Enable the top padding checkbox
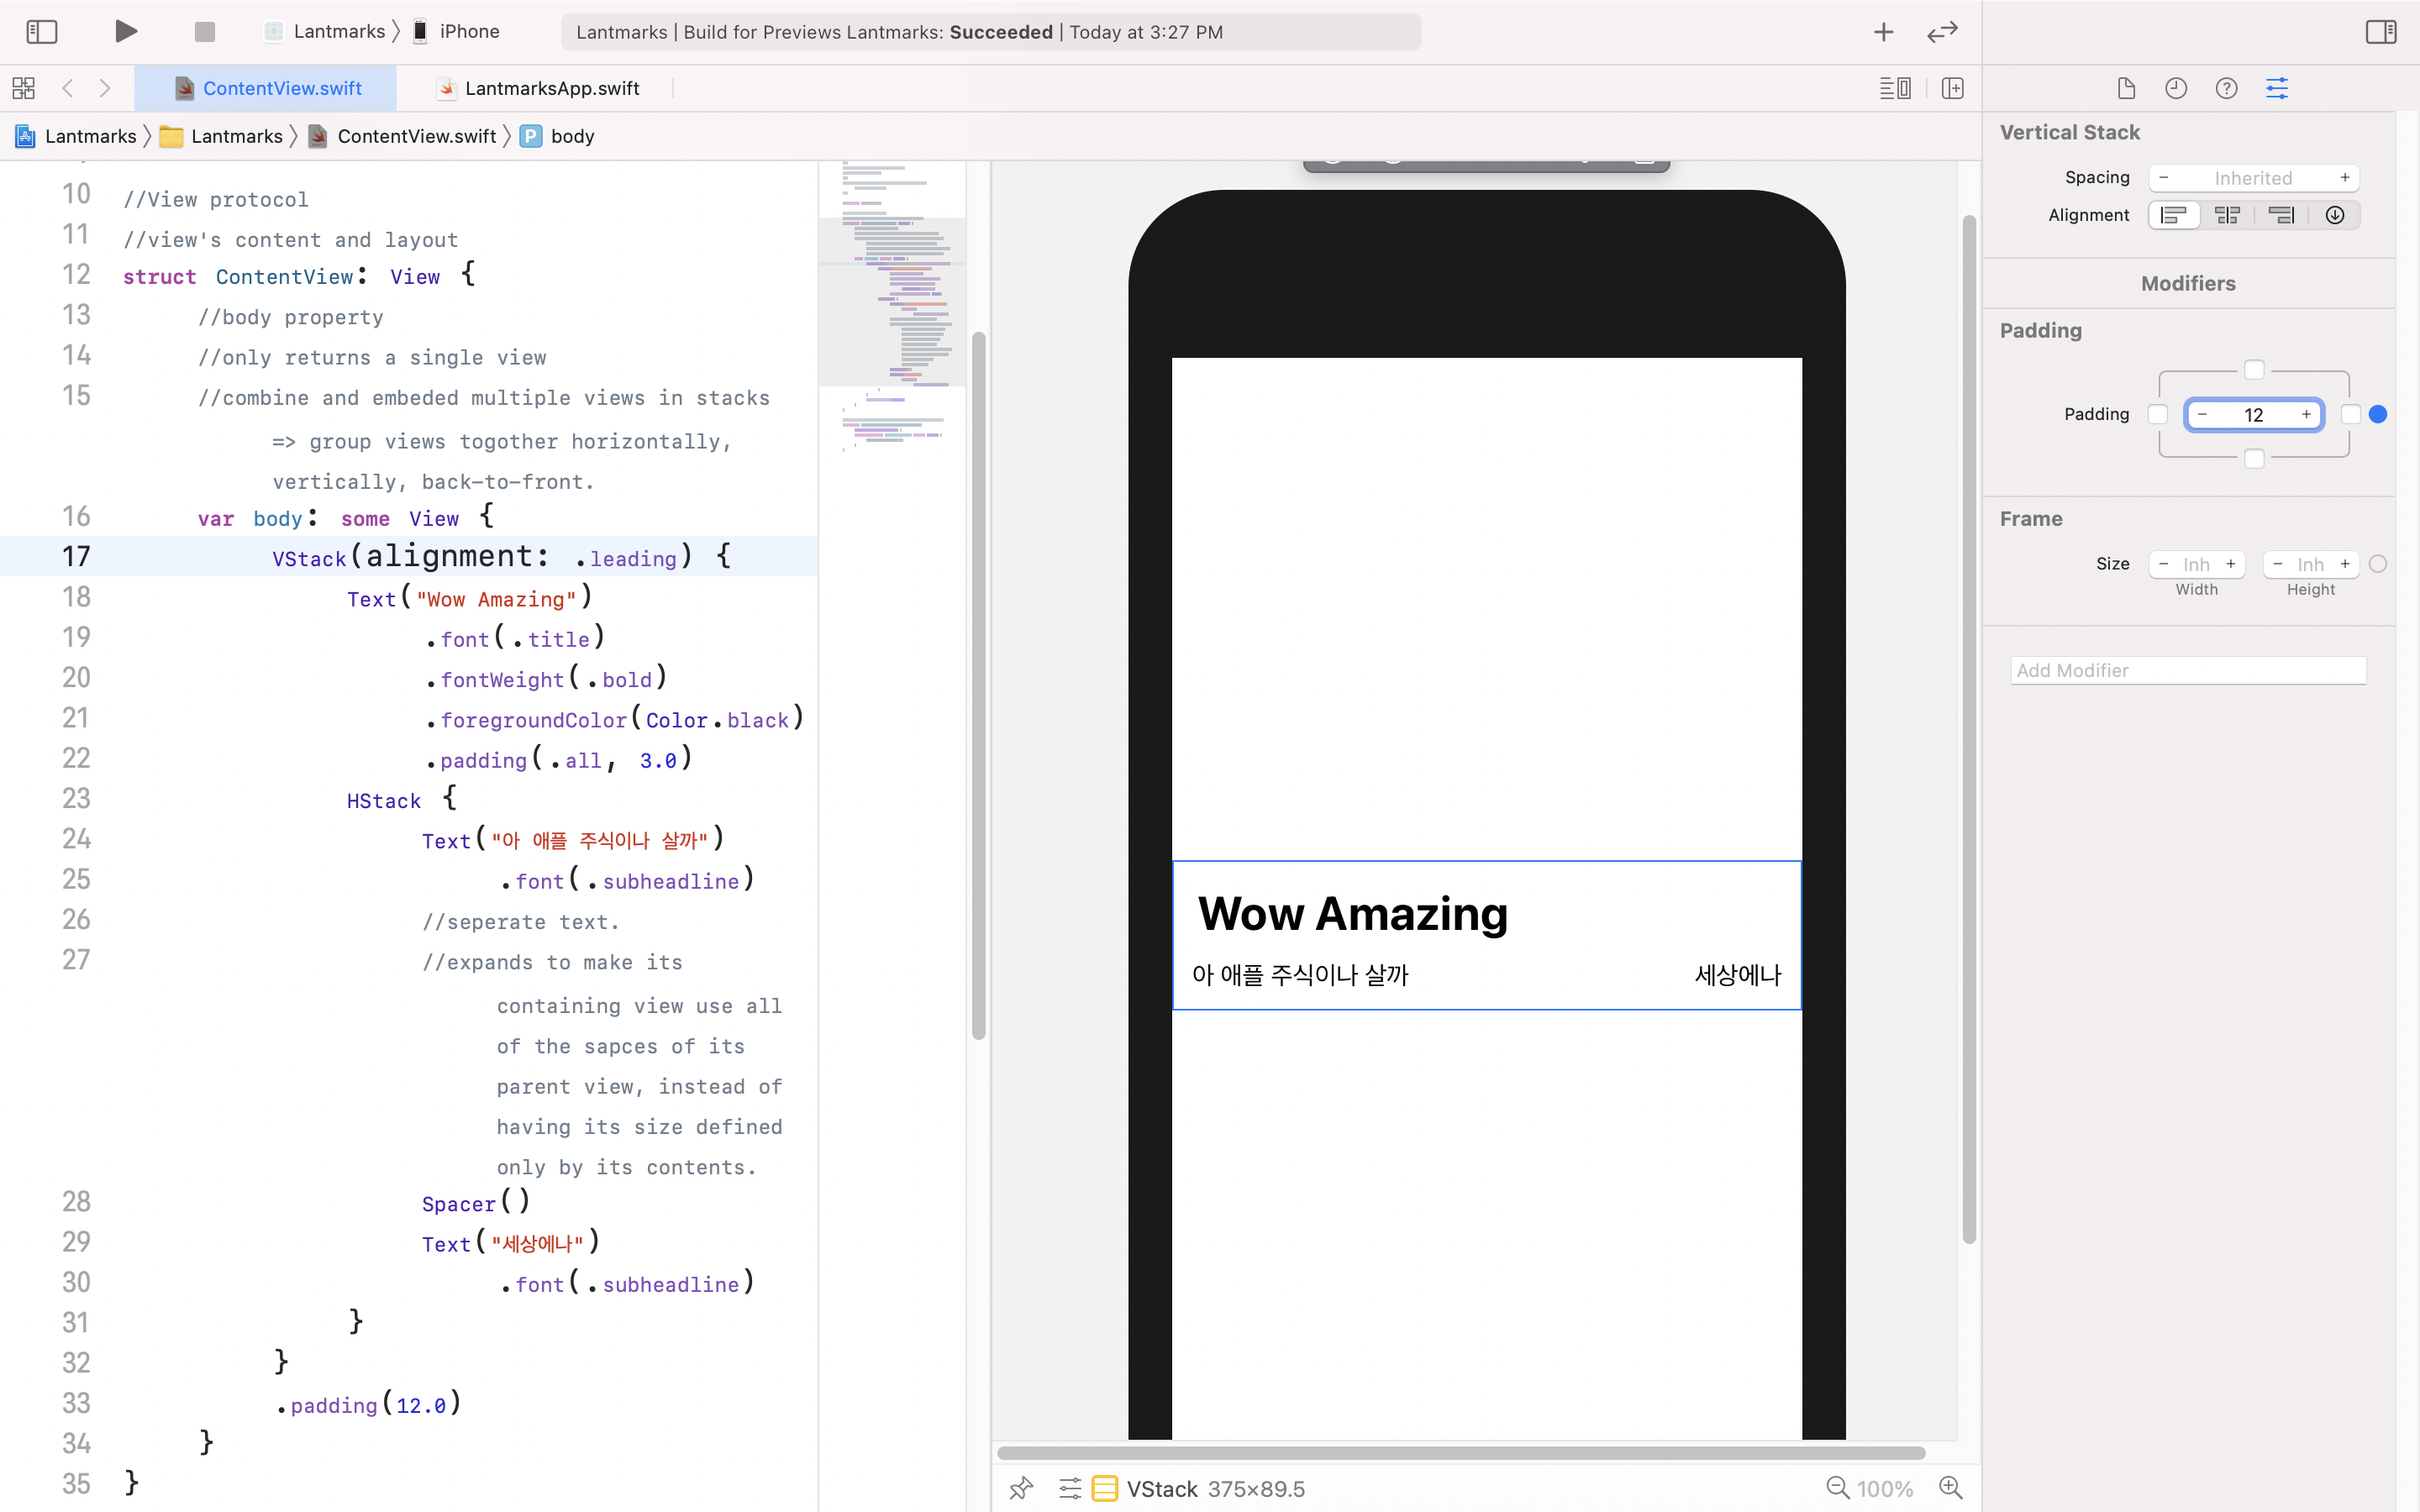This screenshot has height=1512, width=2420. click(x=2254, y=370)
